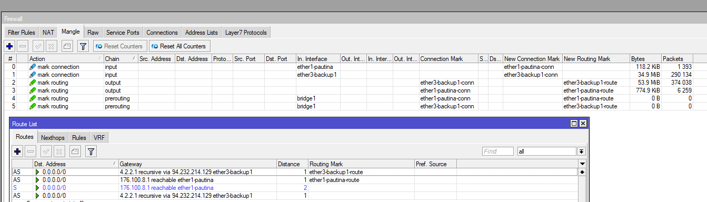Click route arrow icon of blue inactive route

37,188
